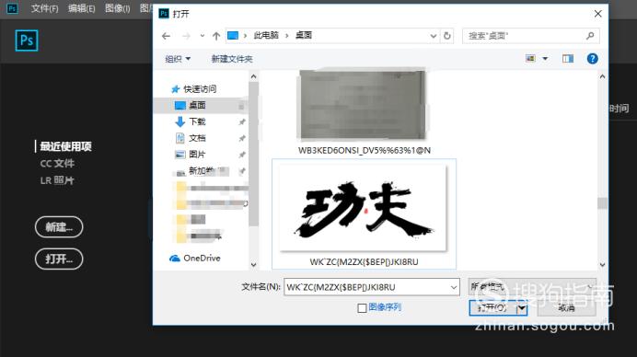Select the 功夫 calligraphy image thumbnail
This screenshot has width=637, height=357.
click(x=364, y=208)
